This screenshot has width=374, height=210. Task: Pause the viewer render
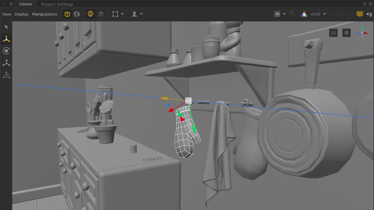pyautogui.click(x=333, y=33)
